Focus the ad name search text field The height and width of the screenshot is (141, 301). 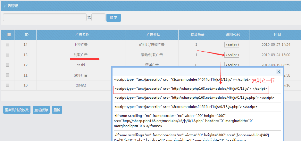point(45,18)
